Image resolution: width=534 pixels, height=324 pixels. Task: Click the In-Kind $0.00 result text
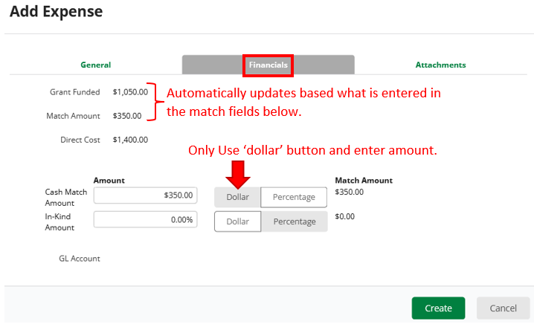344,216
